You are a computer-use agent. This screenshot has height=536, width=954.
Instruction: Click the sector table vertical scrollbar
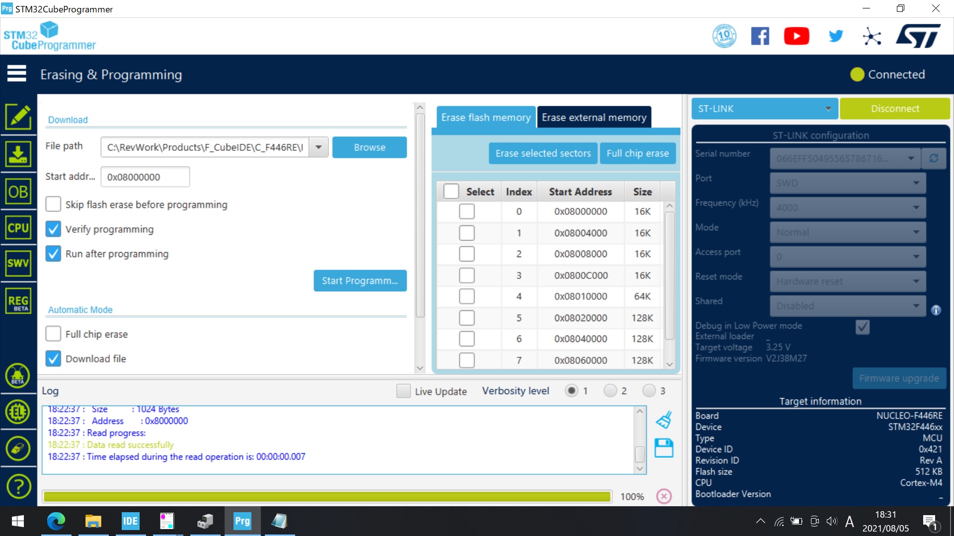point(669,276)
